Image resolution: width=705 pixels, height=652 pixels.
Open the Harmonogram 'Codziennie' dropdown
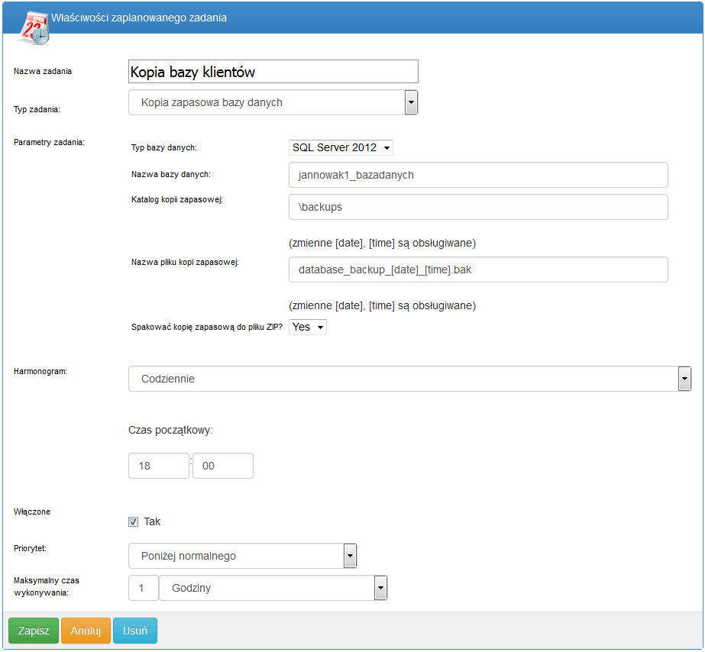[x=409, y=379]
